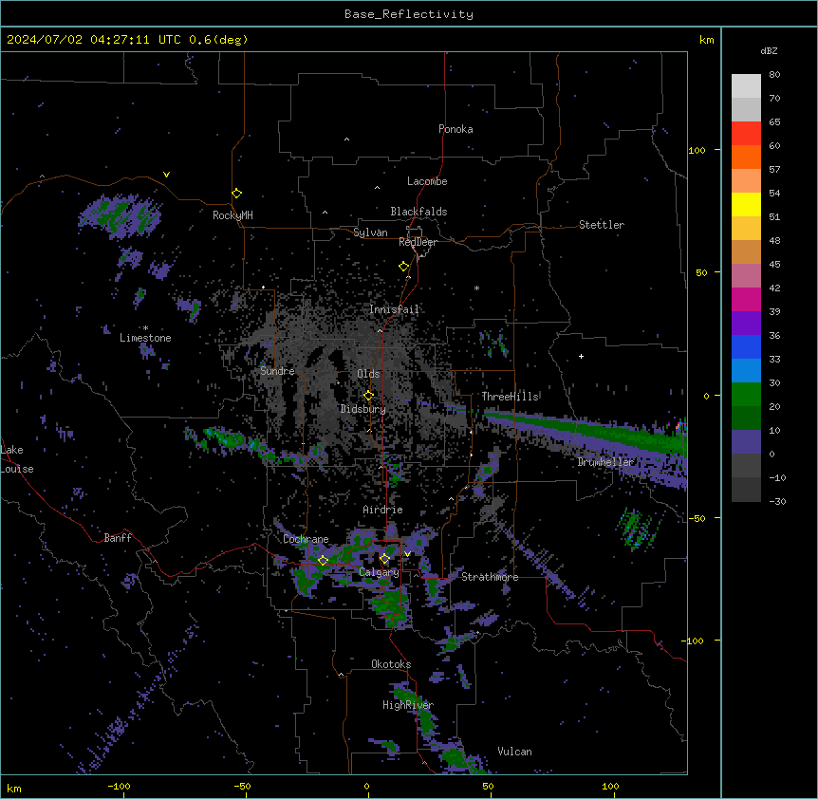The image size is (818, 799).
Task: Click the bright green swatch between 30 and 20 dBZ
Action: (x=746, y=395)
